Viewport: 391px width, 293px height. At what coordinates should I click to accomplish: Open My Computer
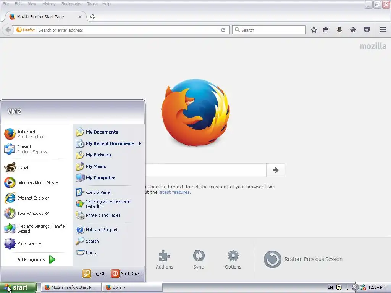click(x=108, y=178)
